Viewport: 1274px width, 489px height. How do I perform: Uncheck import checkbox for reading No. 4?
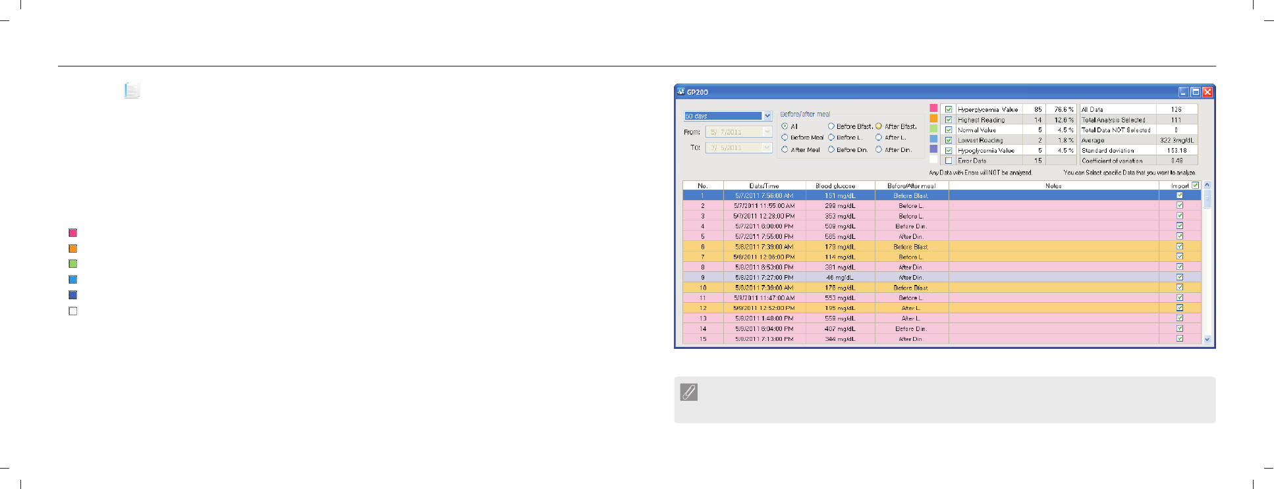point(1180,226)
